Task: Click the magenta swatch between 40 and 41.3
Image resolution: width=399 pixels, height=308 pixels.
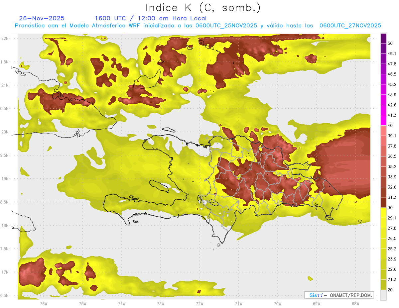Action: (383, 120)
